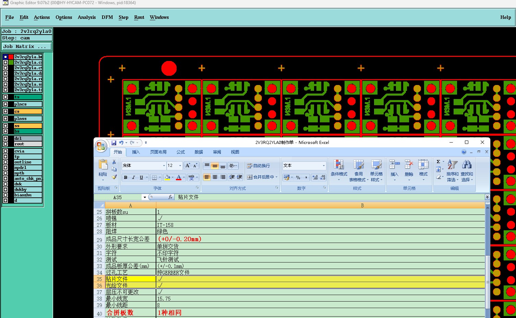Screen dimensions: 516x318
Task: Click Help in Graphic Editor menu bar
Action: pos(506,17)
